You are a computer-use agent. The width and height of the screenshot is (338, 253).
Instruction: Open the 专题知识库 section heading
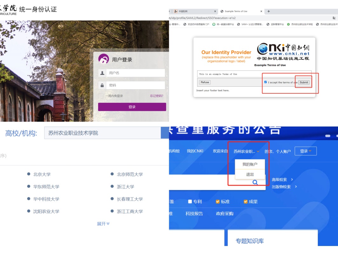[x=250, y=241]
